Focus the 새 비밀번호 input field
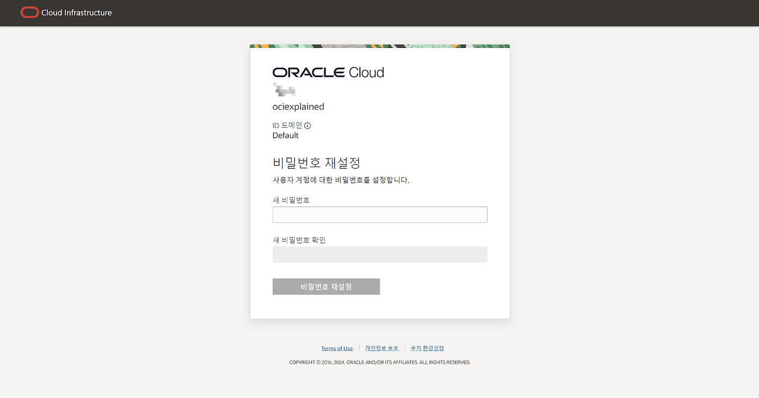759x398 pixels. point(379,214)
